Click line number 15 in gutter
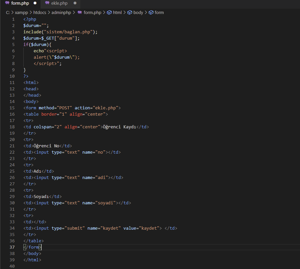Image resolution: width=300 pixels, height=269 pixels. pos(12,108)
